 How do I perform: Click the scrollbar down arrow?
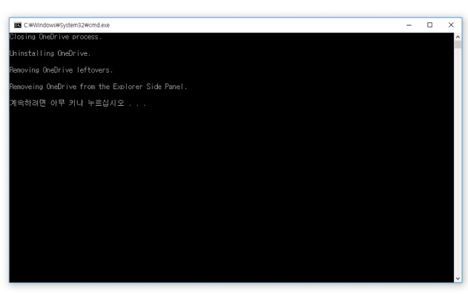[458, 278]
